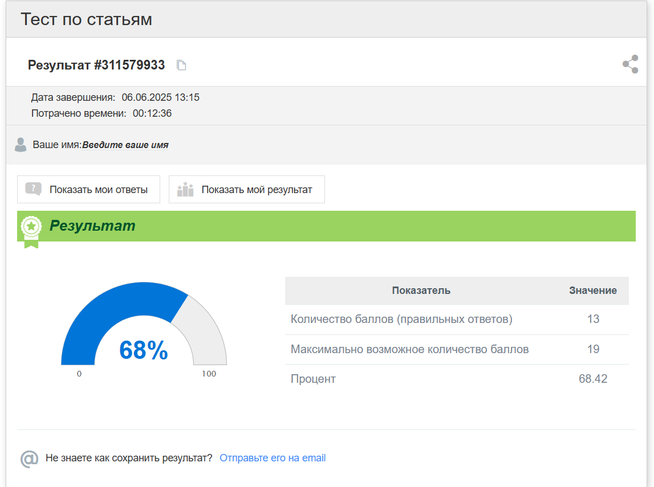Open 'Отправьте его на email' link
Image resolution: width=654 pixels, height=487 pixels.
tap(273, 458)
